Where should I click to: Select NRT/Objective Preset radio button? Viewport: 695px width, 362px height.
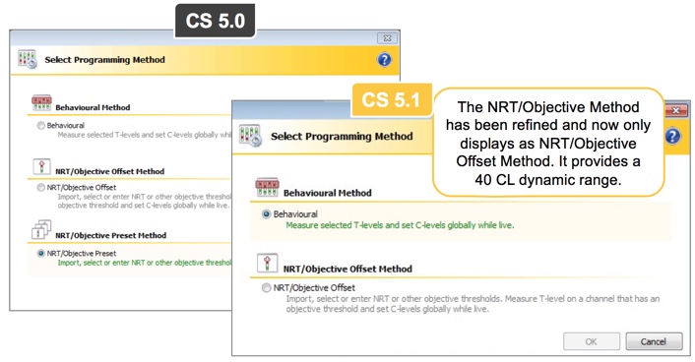click(40, 254)
